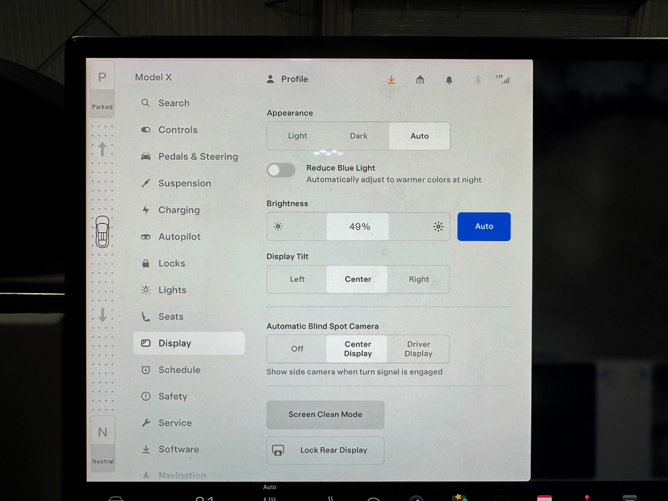Open the HomeLink garage icon
The image size is (668, 501).
pos(420,80)
